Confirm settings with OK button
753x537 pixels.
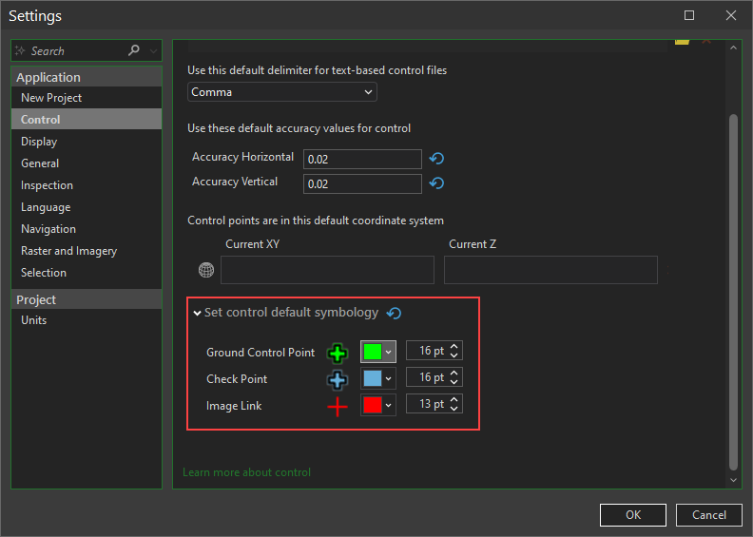tap(633, 515)
